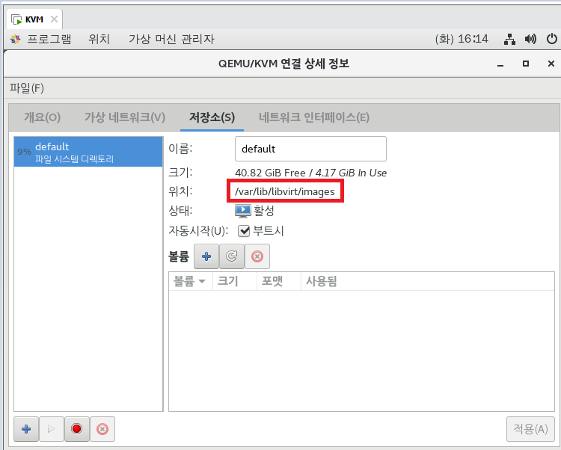
Task: Open the 가상 머신 관리자 app menu
Action: pos(171,39)
